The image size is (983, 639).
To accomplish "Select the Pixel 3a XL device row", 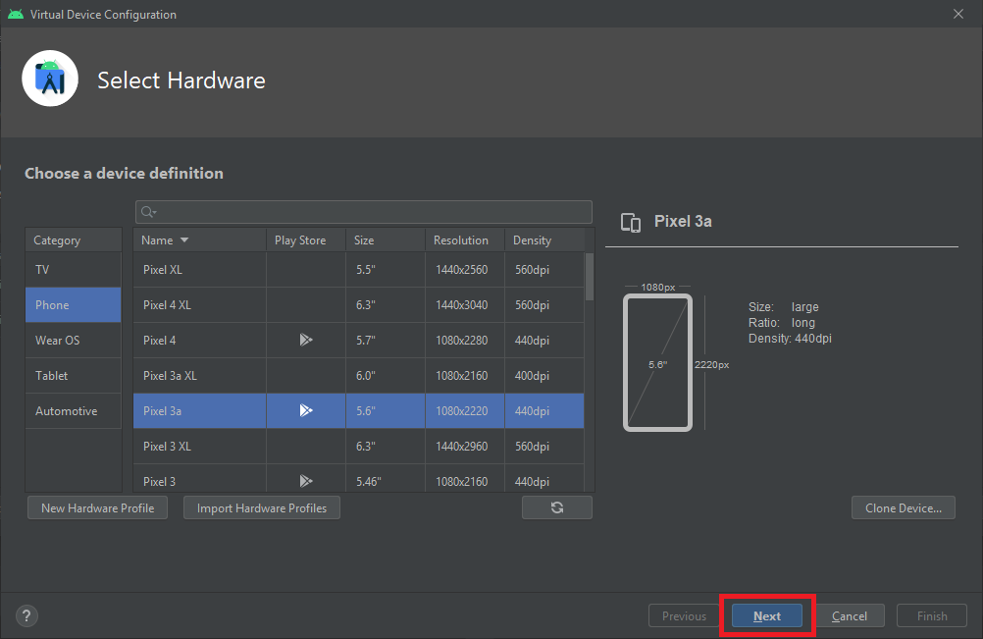I will coord(359,376).
